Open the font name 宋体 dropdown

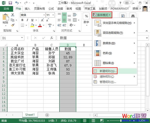[44, 15]
